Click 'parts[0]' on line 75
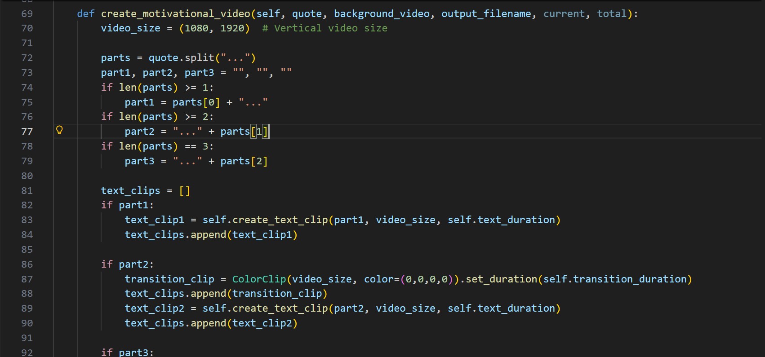This screenshot has height=357, width=765. pyautogui.click(x=196, y=102)
